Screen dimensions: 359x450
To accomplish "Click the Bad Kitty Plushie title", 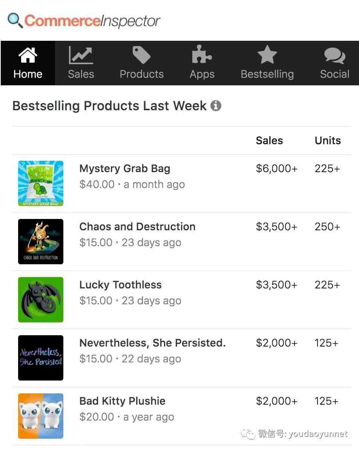I will pyautogui.click(x=122, y=401).
